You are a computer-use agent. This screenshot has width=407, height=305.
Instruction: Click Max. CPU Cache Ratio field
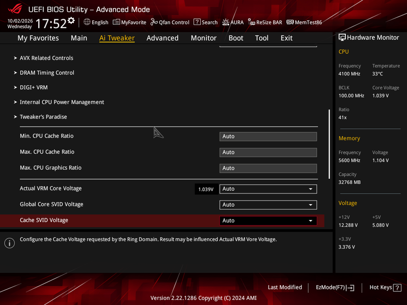[x=268, y=152]
